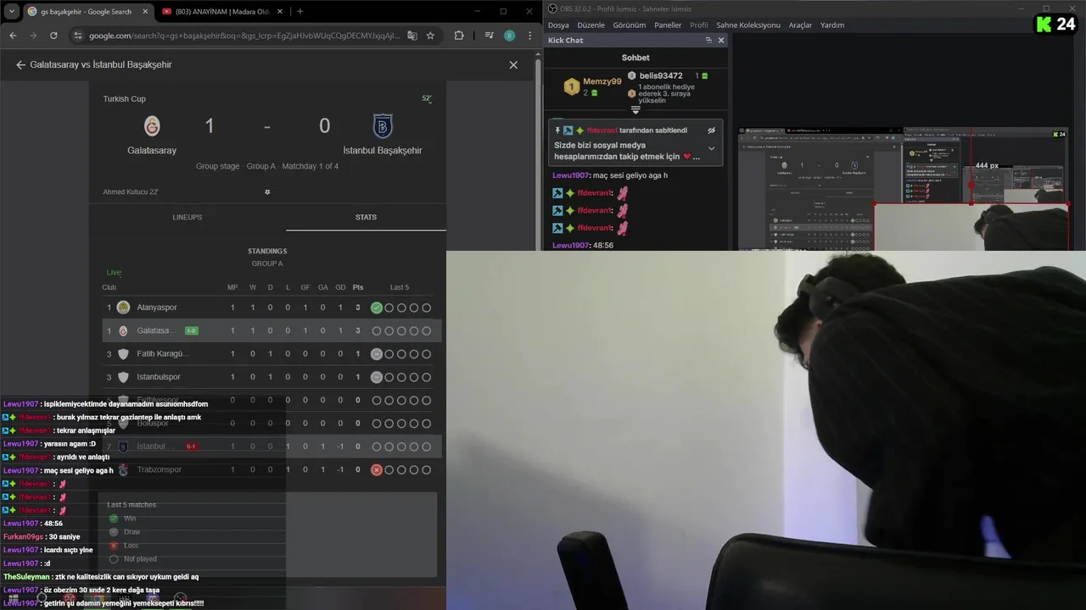The width and height of the screenshot is (1086, 610).
Task: Switch to the LINEUPS tab
Action: 188,217
